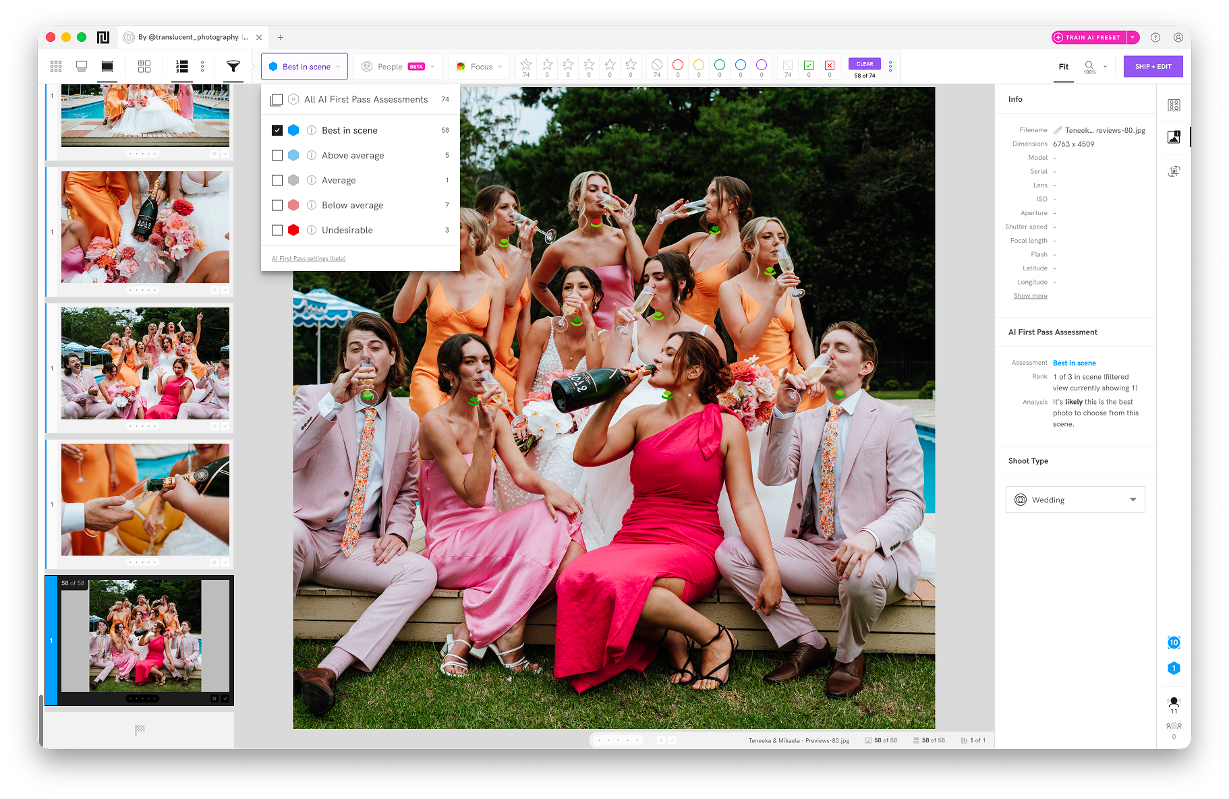This screenshot has width=1229, height=799.
Task: Expand the Wedding shoot type dropdown
Action: point(1075,500)
